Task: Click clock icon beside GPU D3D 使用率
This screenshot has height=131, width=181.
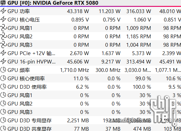Action: click(x=3, y=87)
